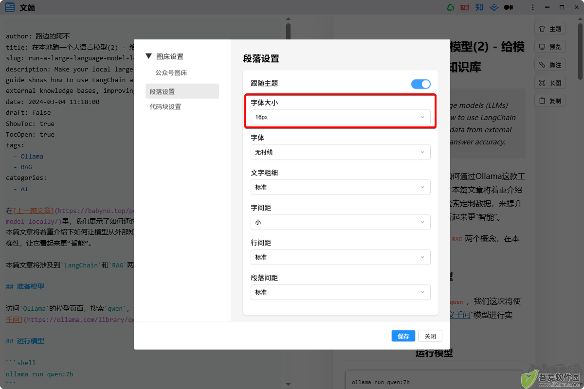
Task: Click the 'author: 路边的阿不' line in editor
Action: point(38,36)
